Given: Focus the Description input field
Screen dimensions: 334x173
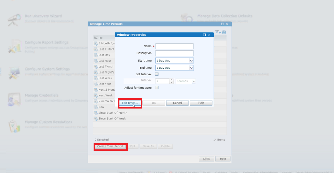Looking at the screenshot, I should click(174, 53).
